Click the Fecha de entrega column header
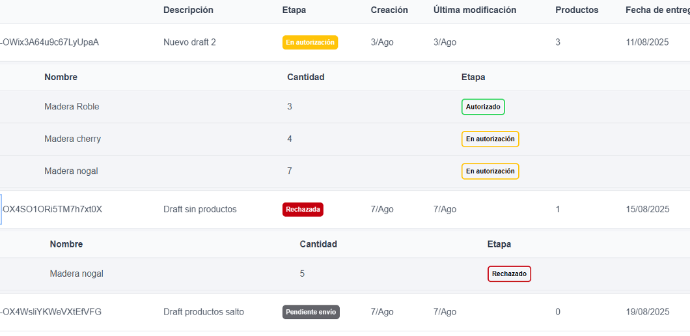690x336 pixels. tap(656, 10)
